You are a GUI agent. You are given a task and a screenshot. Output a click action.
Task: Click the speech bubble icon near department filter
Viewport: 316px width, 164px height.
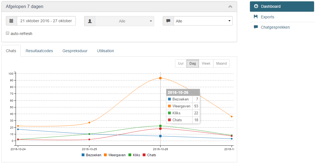(x=168, y=21)
